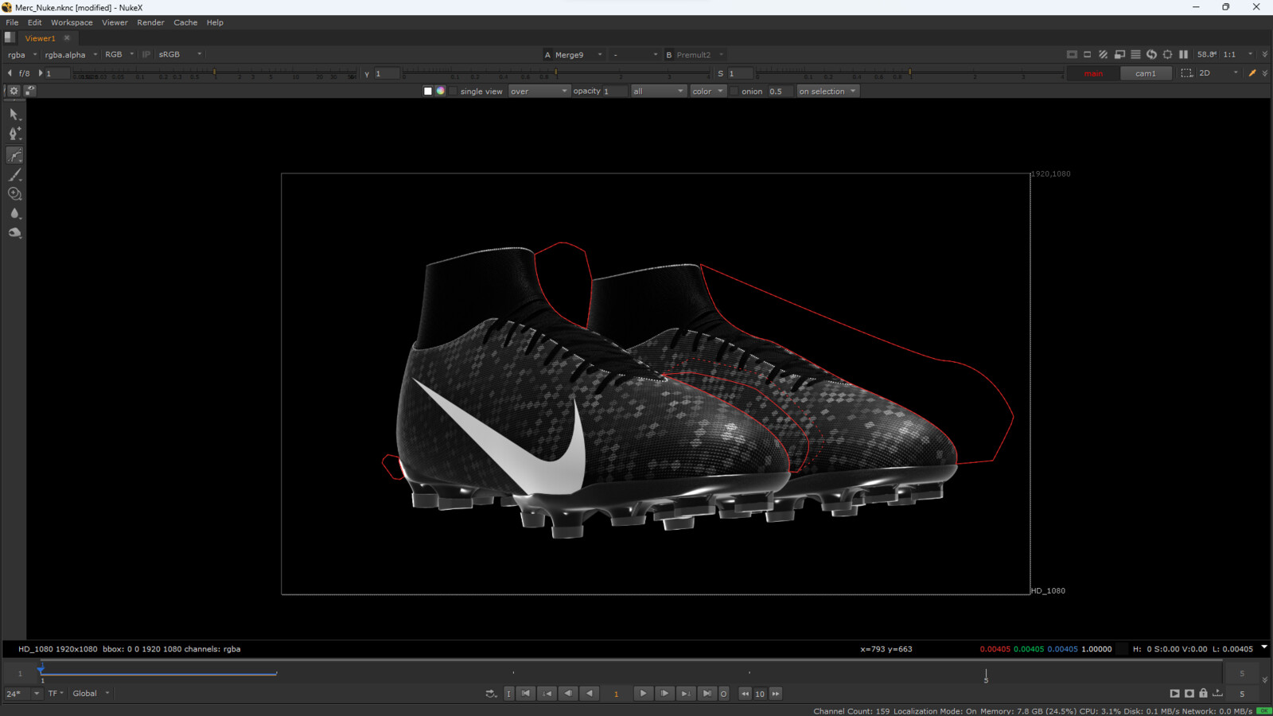
Task: Open the rgba.alpha channel dropdown
Action: pos(71,55)
